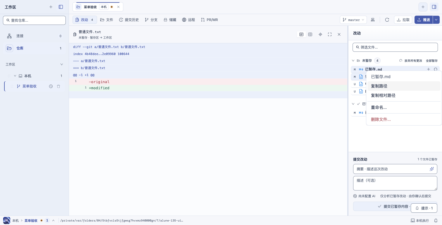Screen dimensions: 442x225
Task: Open the PR/MR tab
Action: point(209,20)
